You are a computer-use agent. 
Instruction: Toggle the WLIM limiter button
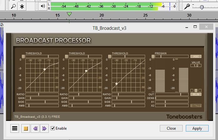[196, 94]
